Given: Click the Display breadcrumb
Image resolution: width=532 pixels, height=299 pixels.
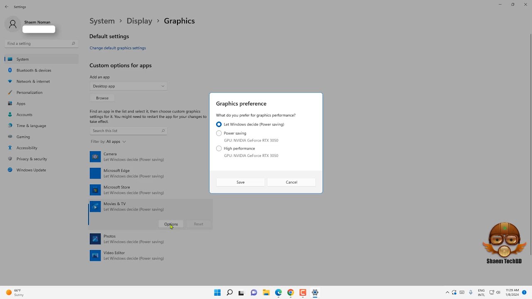Looking at the screenshot, I should tap(139, 21).
